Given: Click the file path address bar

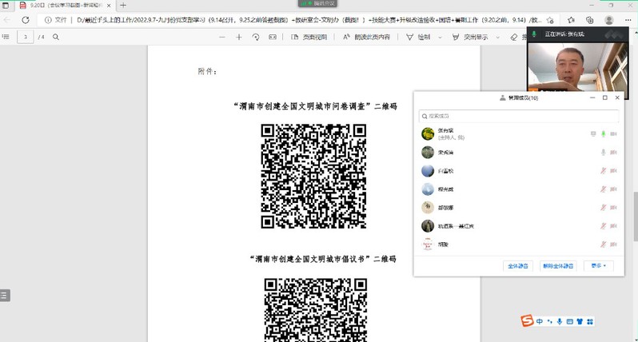Looking at the screenshot, I should (308, 20).
